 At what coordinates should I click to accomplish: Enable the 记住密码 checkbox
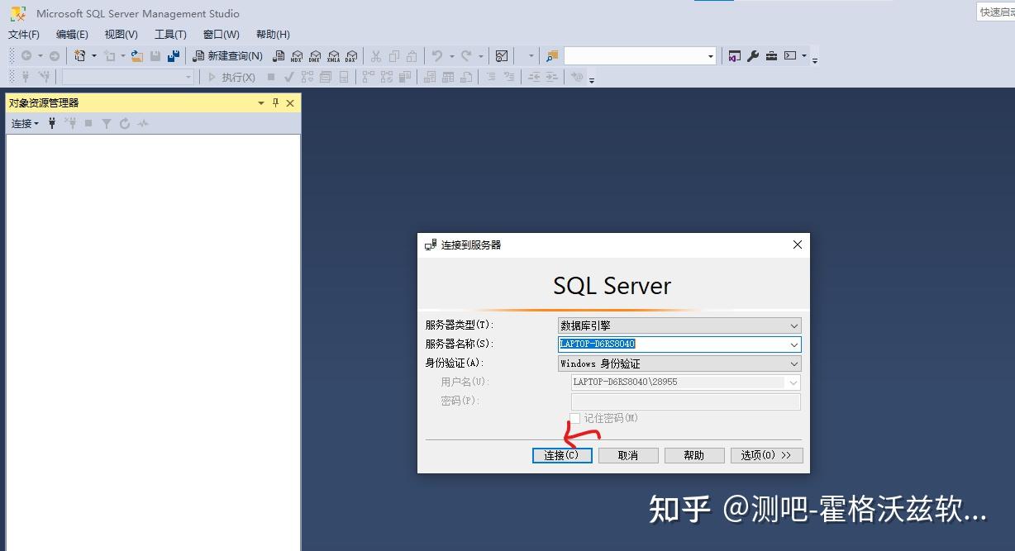click(x=575, y=419)
